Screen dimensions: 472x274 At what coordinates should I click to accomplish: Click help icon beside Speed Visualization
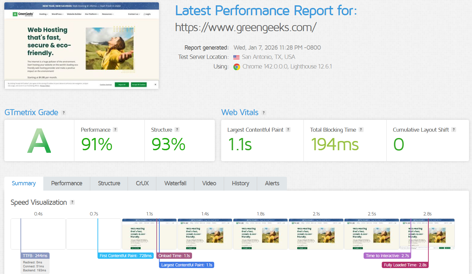pos(72,203)
